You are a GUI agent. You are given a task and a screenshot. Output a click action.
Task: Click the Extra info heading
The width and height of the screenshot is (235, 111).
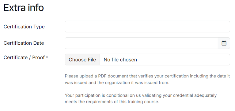coord(24,7)
